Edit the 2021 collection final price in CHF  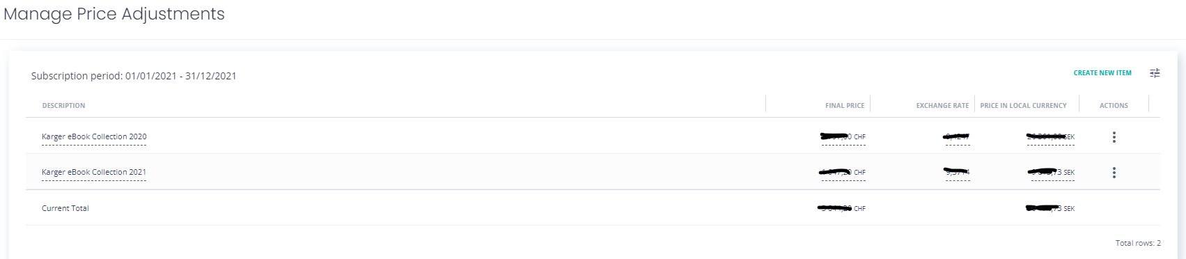click(843, 173)
